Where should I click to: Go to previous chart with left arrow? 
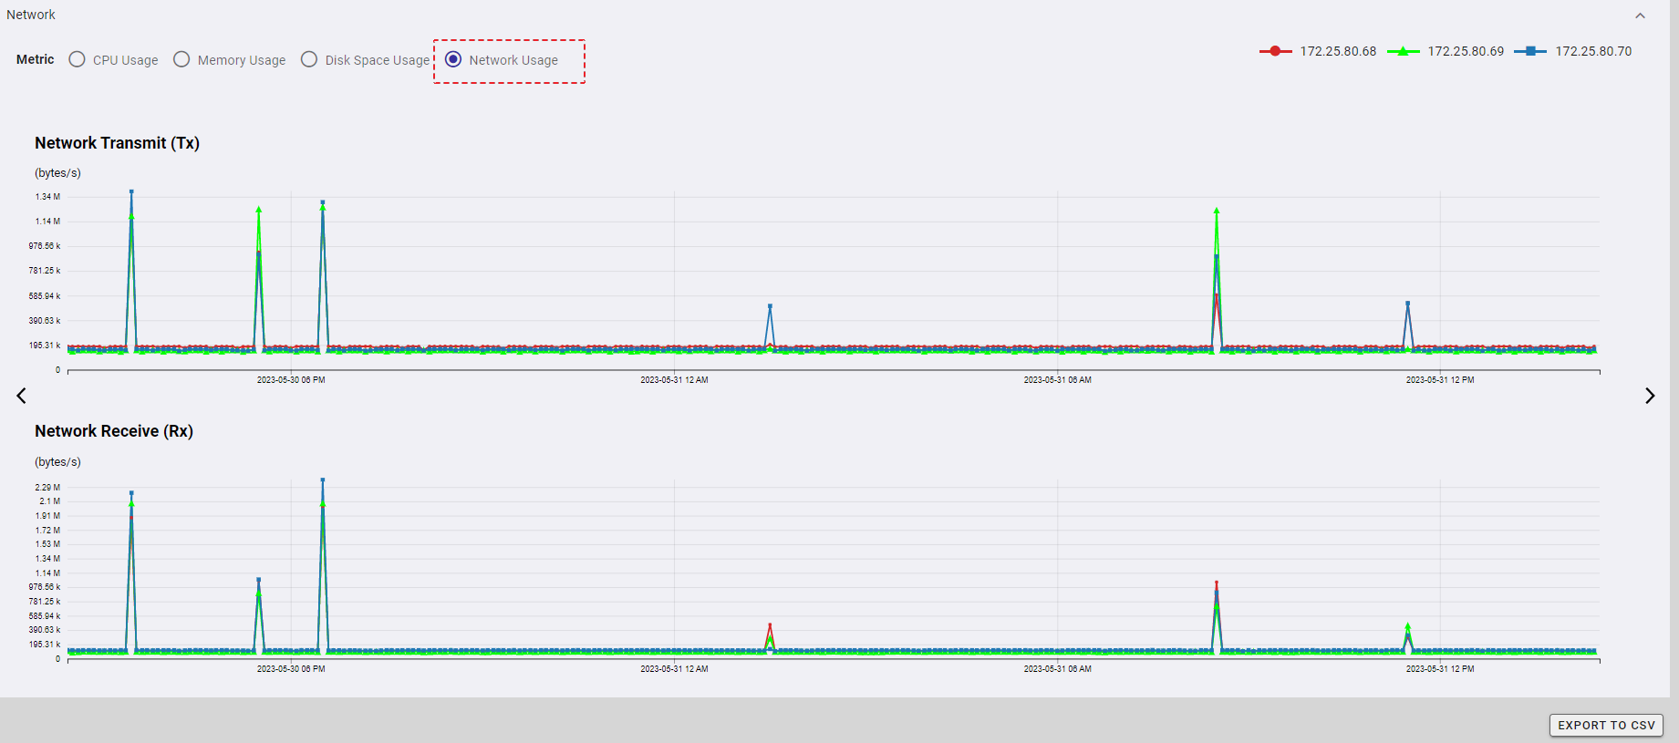click(x=22, y=396)
